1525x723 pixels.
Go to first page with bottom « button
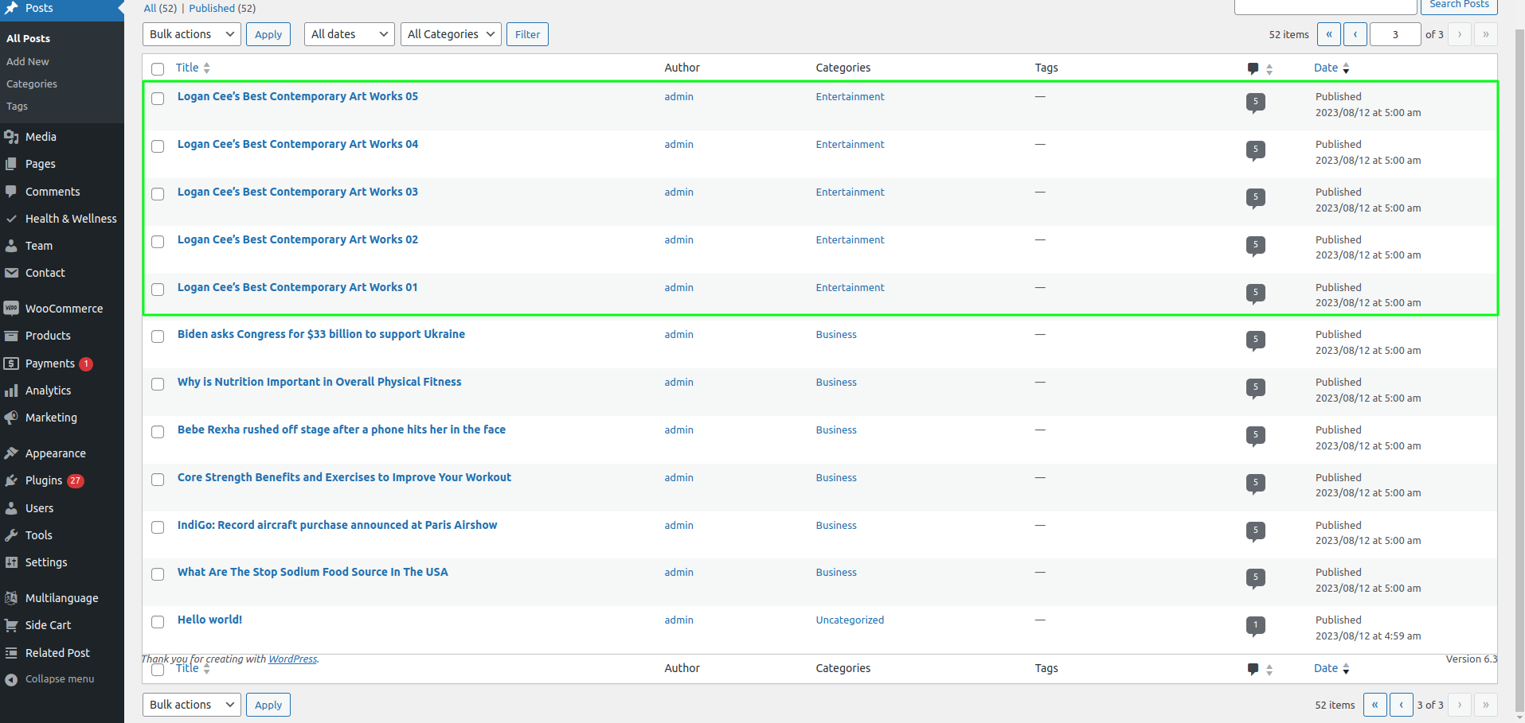click(x=1374, y=705)
